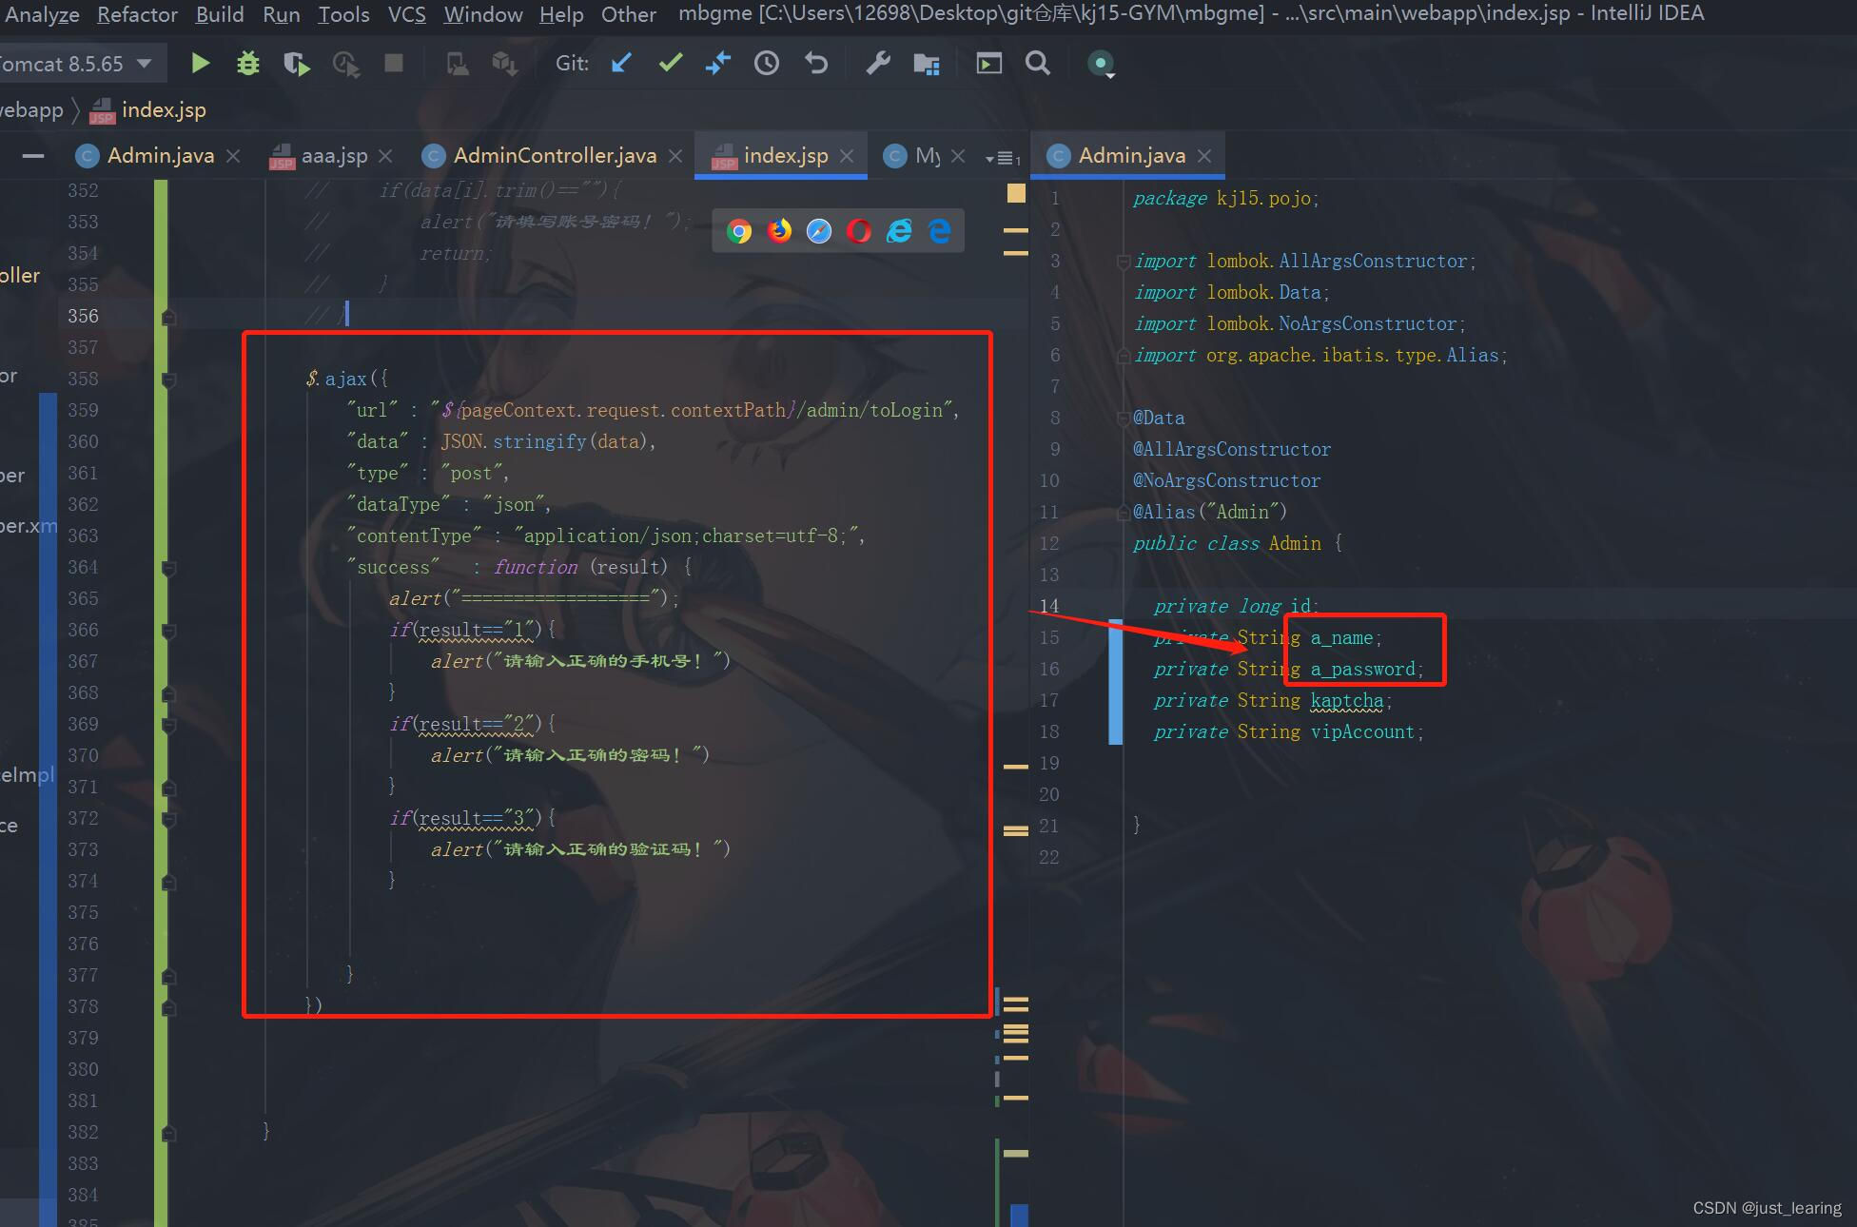Viewport: 1857px width, 1227px height.
Task: Open Git Show History clock icon
Action: [x=767, y=64]
